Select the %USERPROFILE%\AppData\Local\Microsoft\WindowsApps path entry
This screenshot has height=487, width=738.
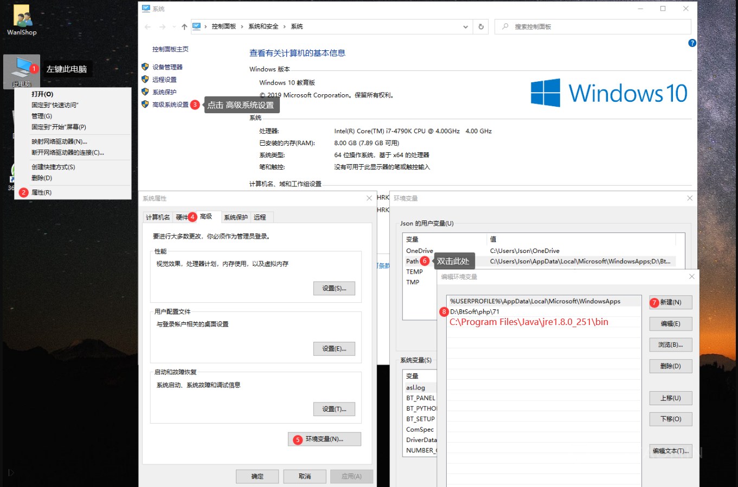coord(544,301)
